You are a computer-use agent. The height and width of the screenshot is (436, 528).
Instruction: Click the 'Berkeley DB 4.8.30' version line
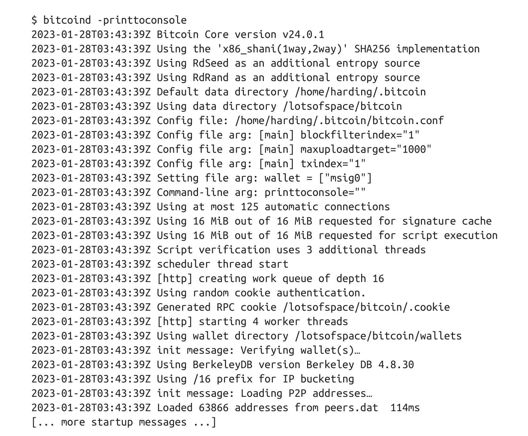point(360,365)
